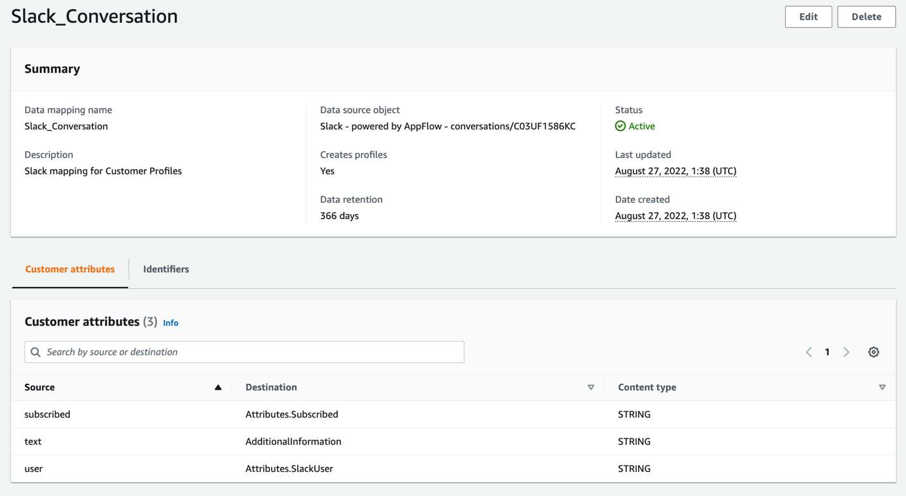Image resolution: width=906 pixels, height=496 pixels.
Task: Click the 'Customer attributes (3)' table heading
Action: [x=91, y=322]
